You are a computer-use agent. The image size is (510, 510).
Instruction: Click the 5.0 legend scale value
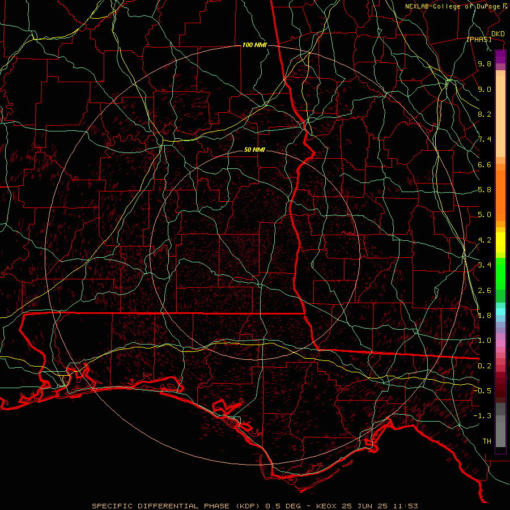(484, 215)
